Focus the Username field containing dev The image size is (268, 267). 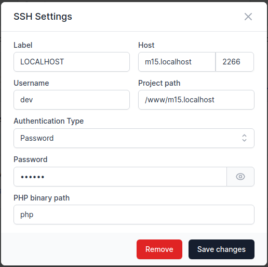[x=72, y=100]
